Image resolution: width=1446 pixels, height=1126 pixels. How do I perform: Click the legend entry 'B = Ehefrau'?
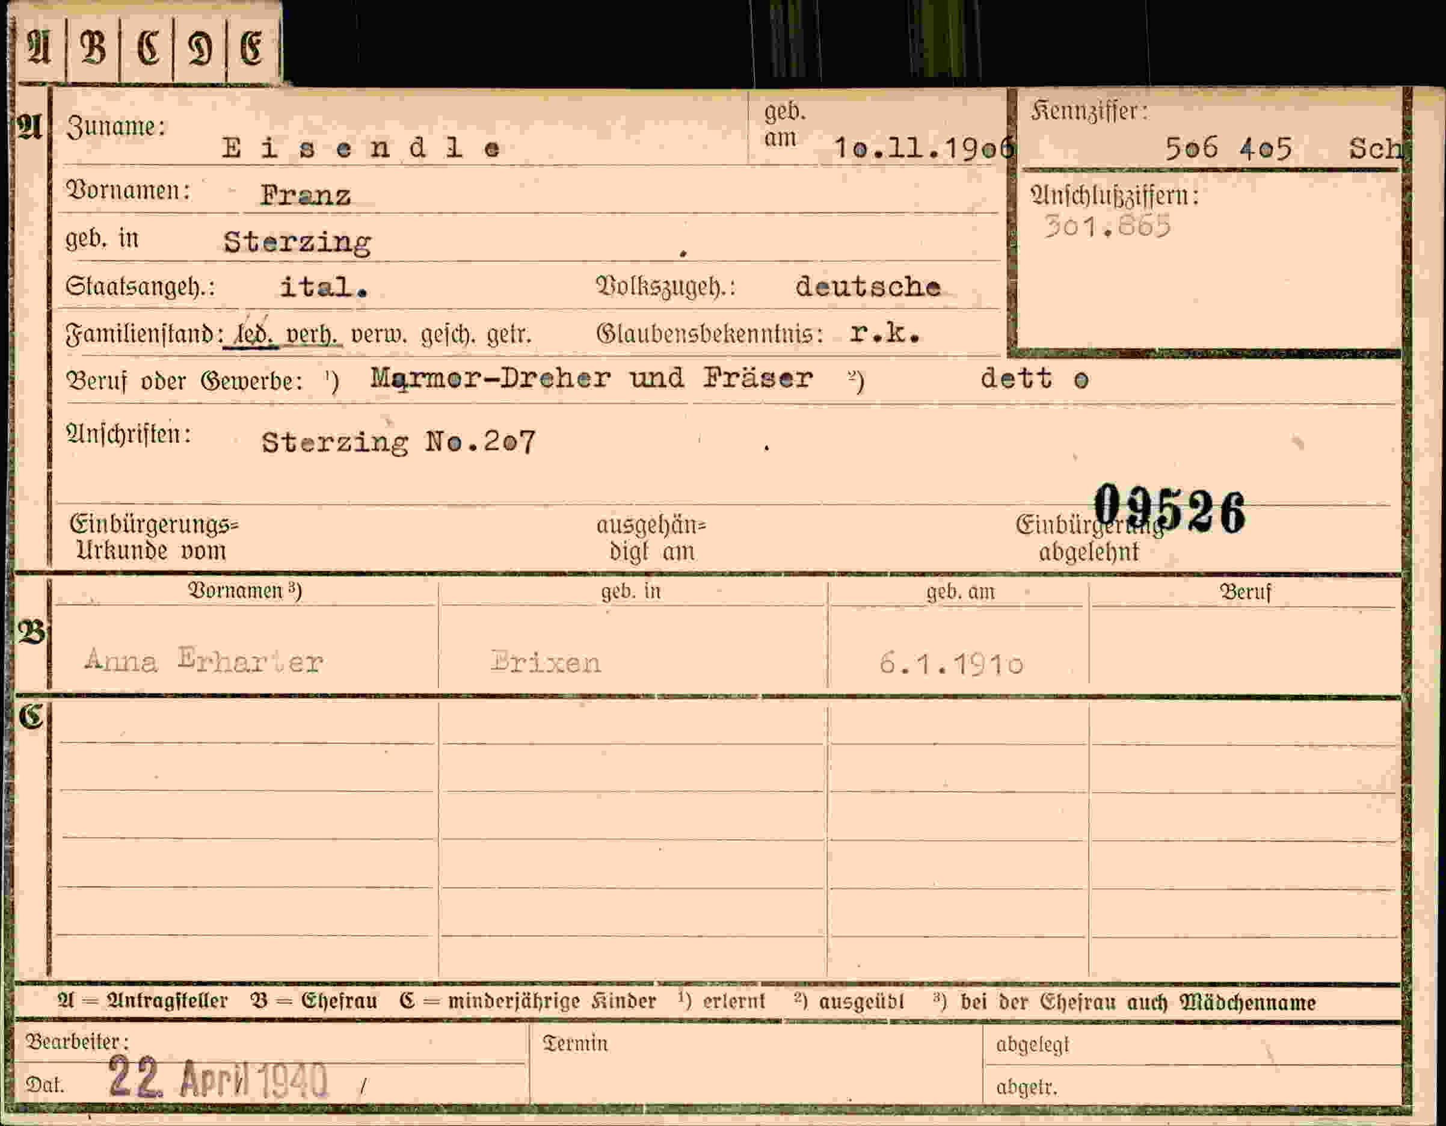pyautogui.click(x=315, y=1001)
